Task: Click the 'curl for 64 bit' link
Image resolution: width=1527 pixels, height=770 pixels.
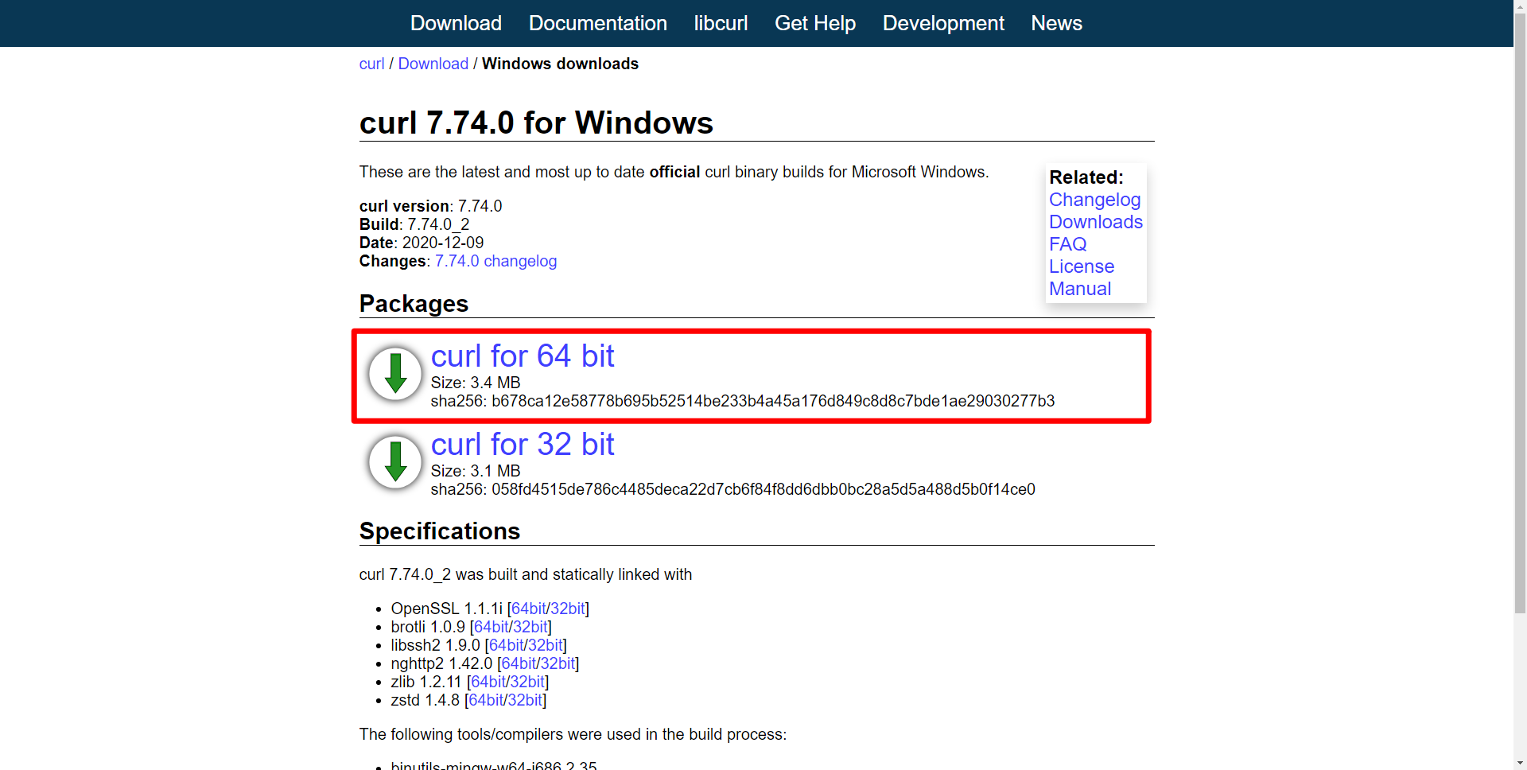Action: click(523, 356)
